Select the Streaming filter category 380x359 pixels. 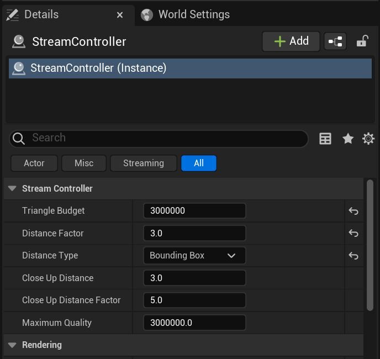point(143,163)
